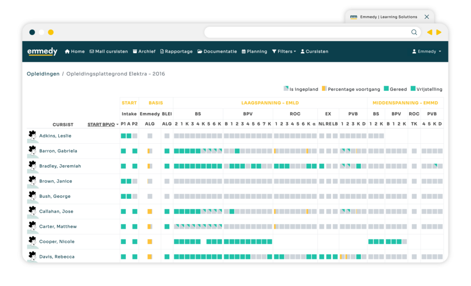The width and height of the screenshot is (471, 286).
Task: Open the Filters dropdown menu
Action: coord(284,51)
